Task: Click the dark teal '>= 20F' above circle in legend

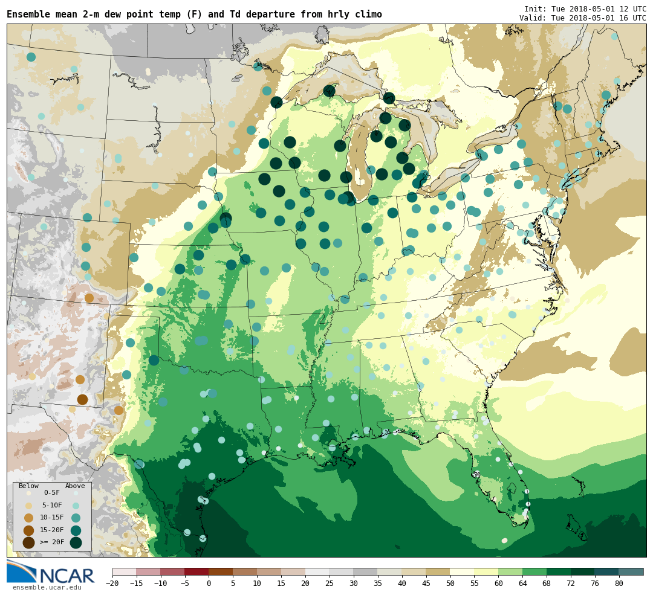Action: click(76, 543)
